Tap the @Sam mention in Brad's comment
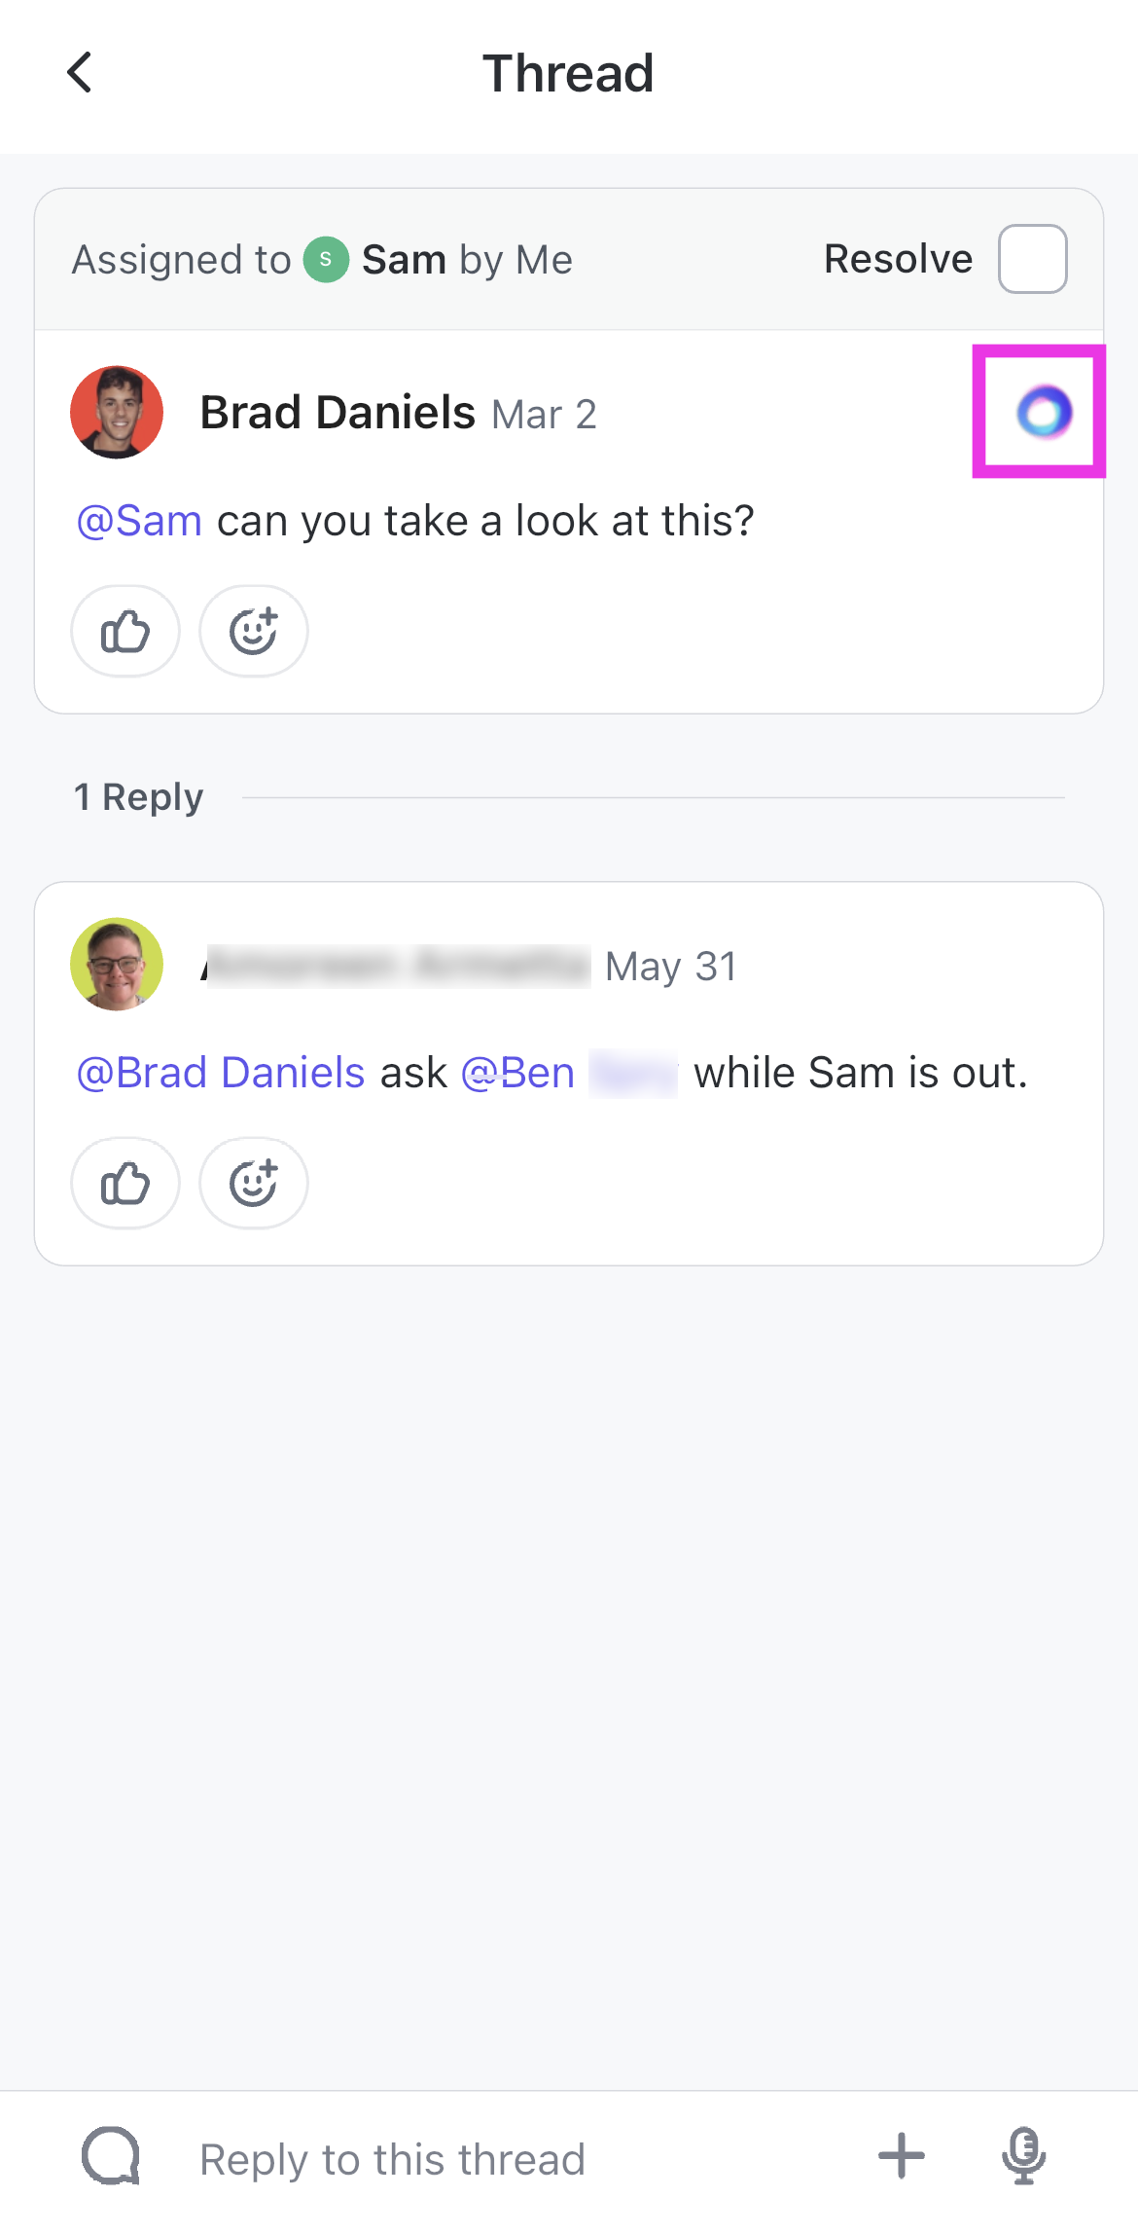This screenshot has width=1138, height=2234. (x=139, y=521)
